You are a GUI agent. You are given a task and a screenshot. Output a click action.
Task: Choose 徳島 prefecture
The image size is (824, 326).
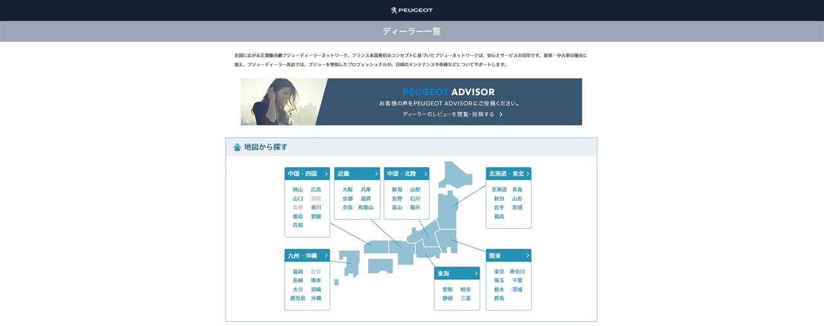(x=297, y=217)
